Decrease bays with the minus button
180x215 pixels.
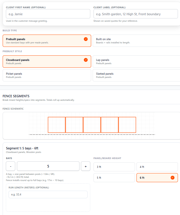coord(11,166)
